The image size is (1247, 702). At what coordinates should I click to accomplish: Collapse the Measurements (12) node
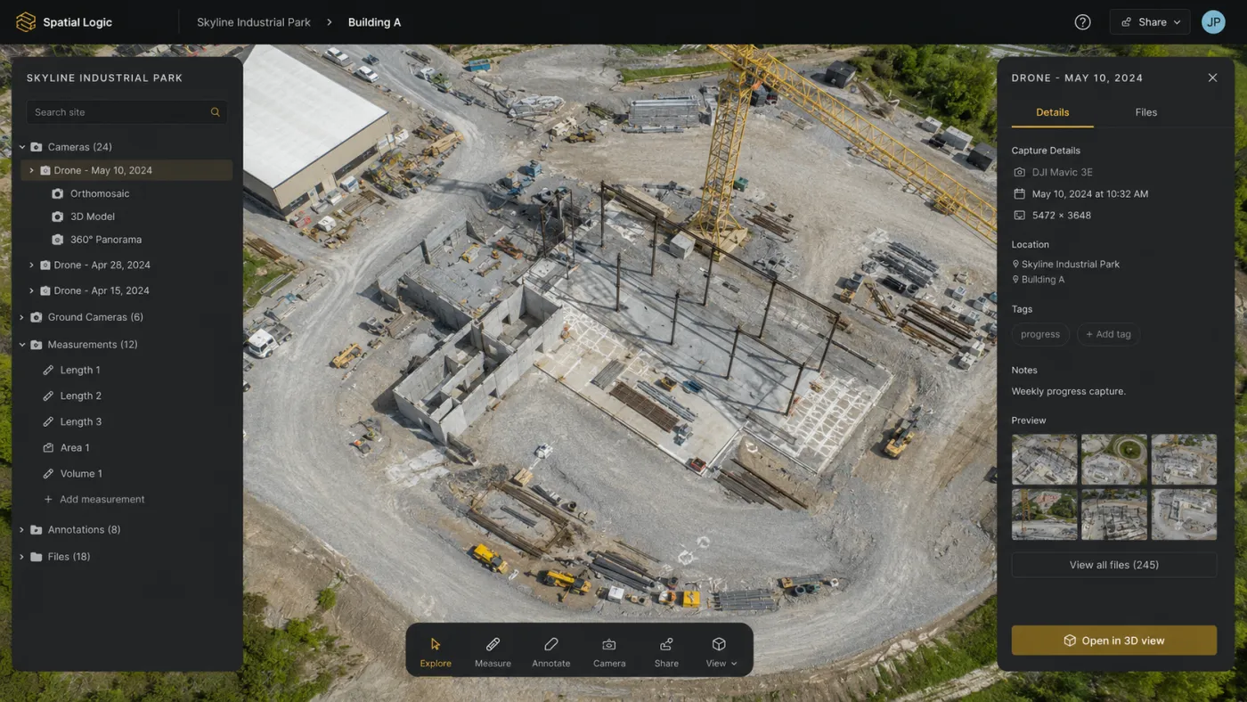22,345
